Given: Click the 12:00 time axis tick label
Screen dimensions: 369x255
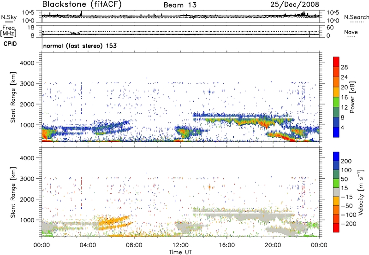Looking at the screenshot, I should 180,245.
